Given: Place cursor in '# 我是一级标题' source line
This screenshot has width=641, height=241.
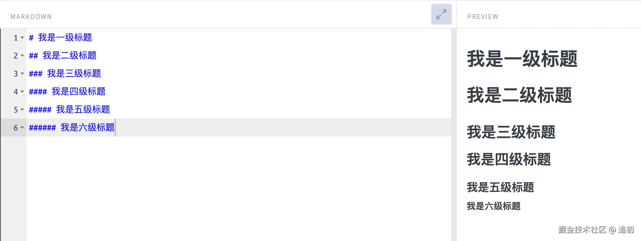Looking at the screenshot, I should pos(64,38).
